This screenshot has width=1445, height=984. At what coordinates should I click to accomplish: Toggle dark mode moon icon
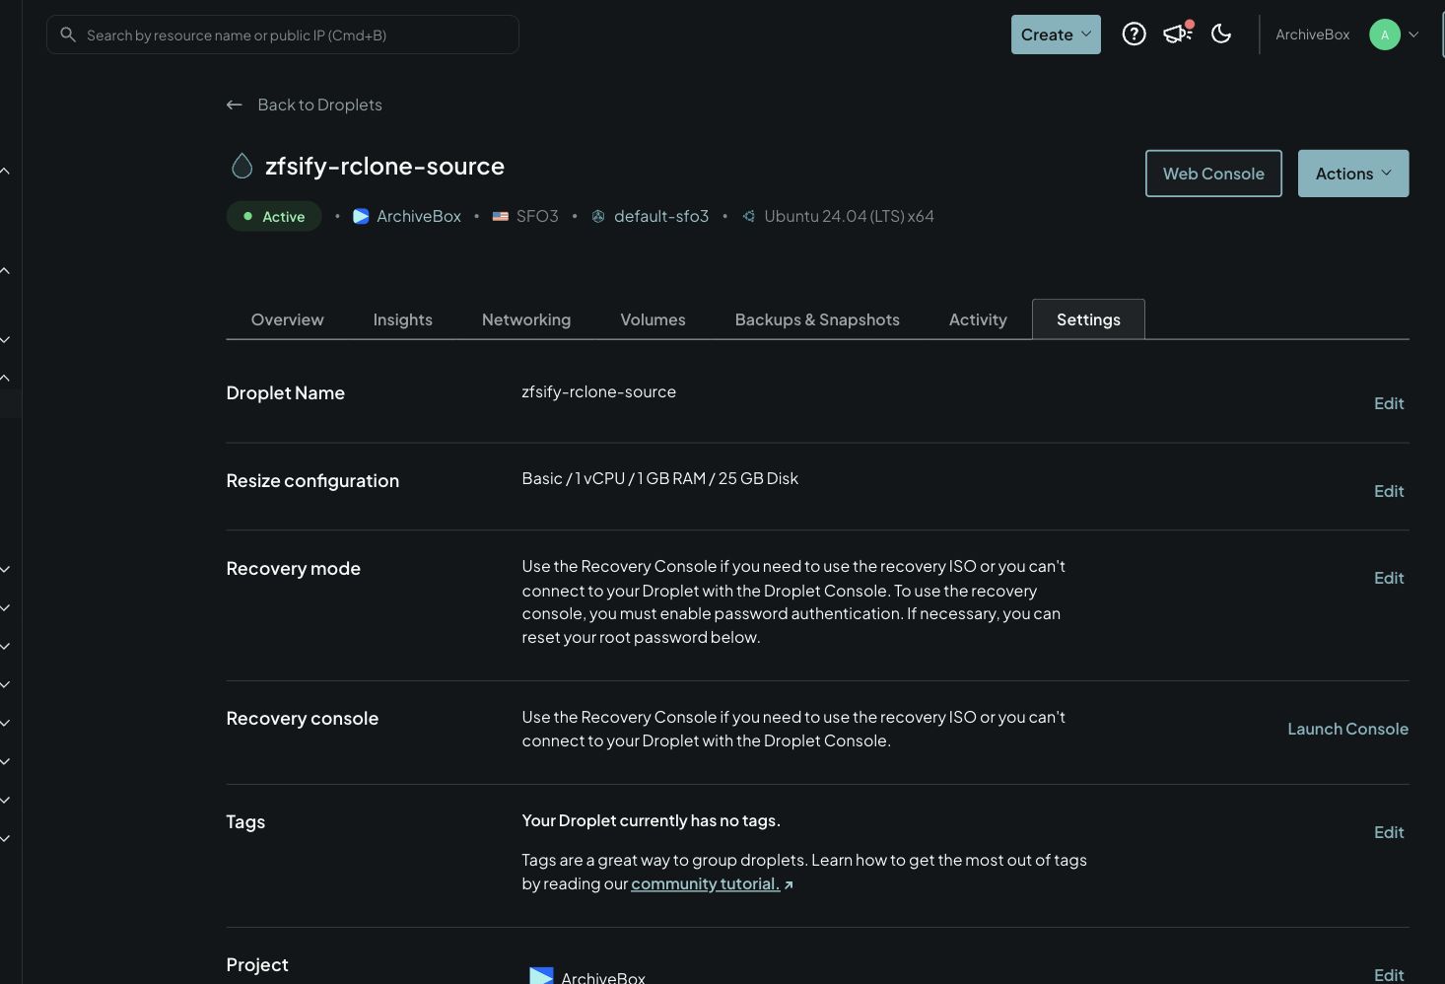[x=1221, y=34]
